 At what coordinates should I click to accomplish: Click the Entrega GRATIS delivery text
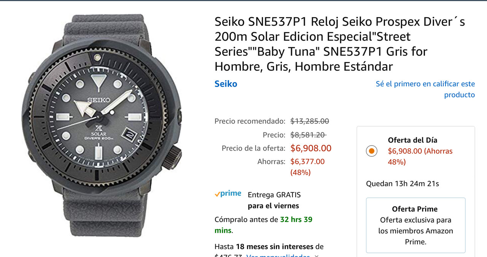click(274, 195)
